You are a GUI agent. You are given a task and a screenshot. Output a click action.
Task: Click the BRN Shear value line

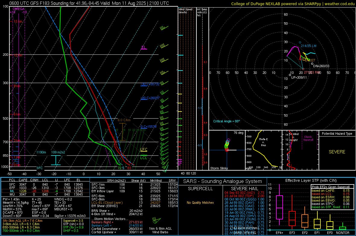(117, 211)
